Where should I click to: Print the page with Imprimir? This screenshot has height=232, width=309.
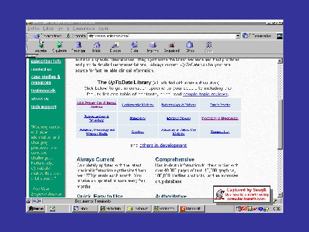click(x=152, y=47)
